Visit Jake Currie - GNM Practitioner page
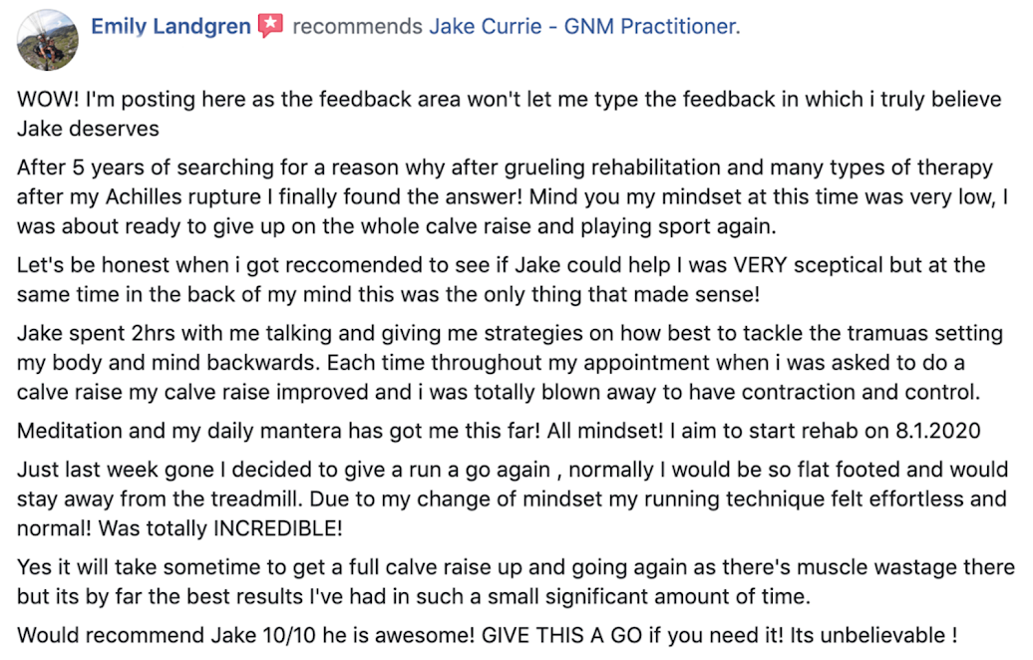 tap(584, 26)
